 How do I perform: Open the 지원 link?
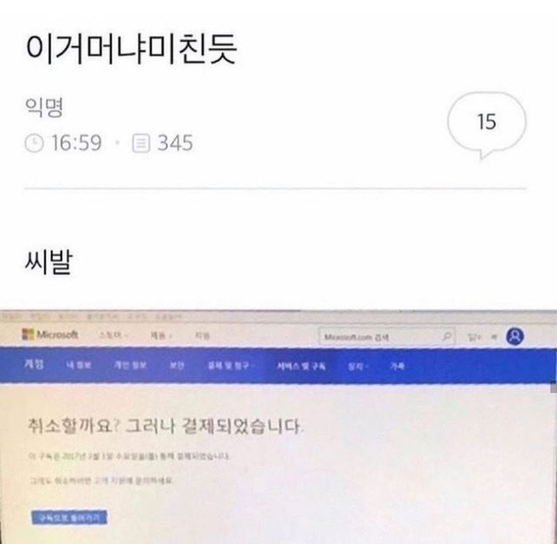pos(202,335)
